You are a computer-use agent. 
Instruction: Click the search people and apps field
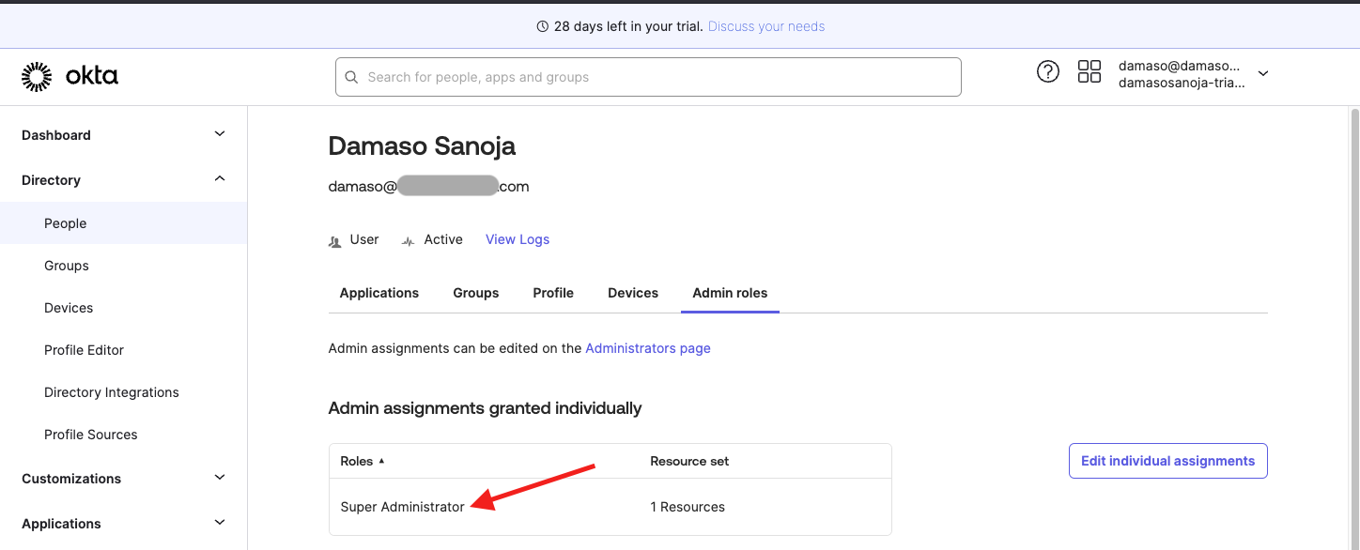point(648,76)
